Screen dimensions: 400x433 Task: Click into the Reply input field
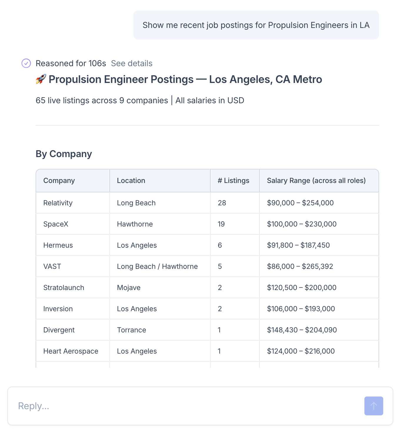[188, 406]
